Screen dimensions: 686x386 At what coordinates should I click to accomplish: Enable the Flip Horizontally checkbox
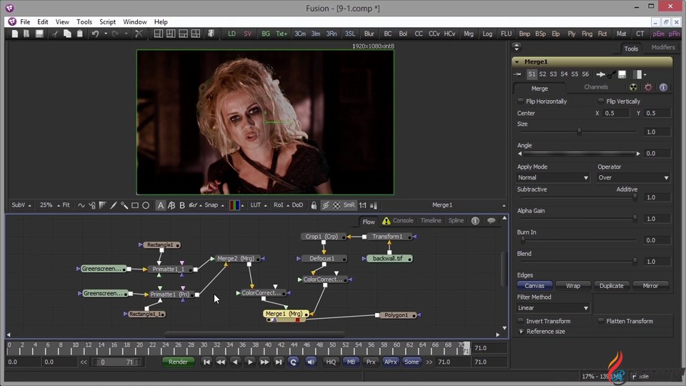(x=521, y=102)
